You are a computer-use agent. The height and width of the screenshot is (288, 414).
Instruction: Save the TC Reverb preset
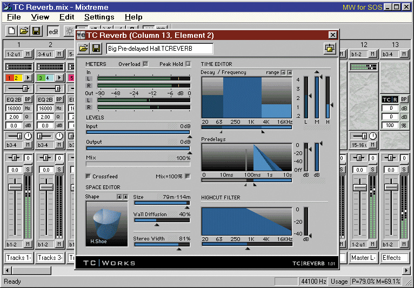(x=96, y=49)
